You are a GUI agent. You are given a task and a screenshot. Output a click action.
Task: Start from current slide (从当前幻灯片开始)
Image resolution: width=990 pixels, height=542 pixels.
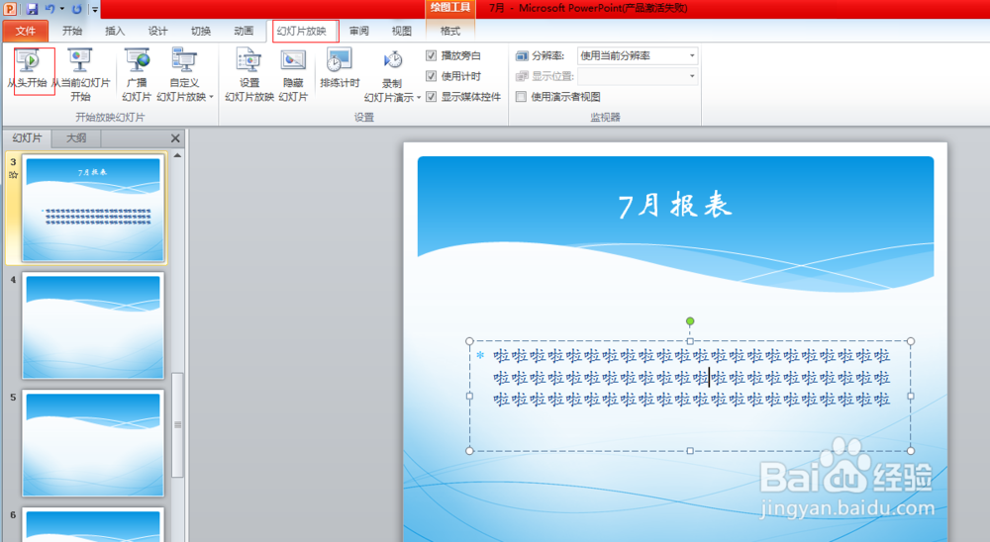coord(80,74)
